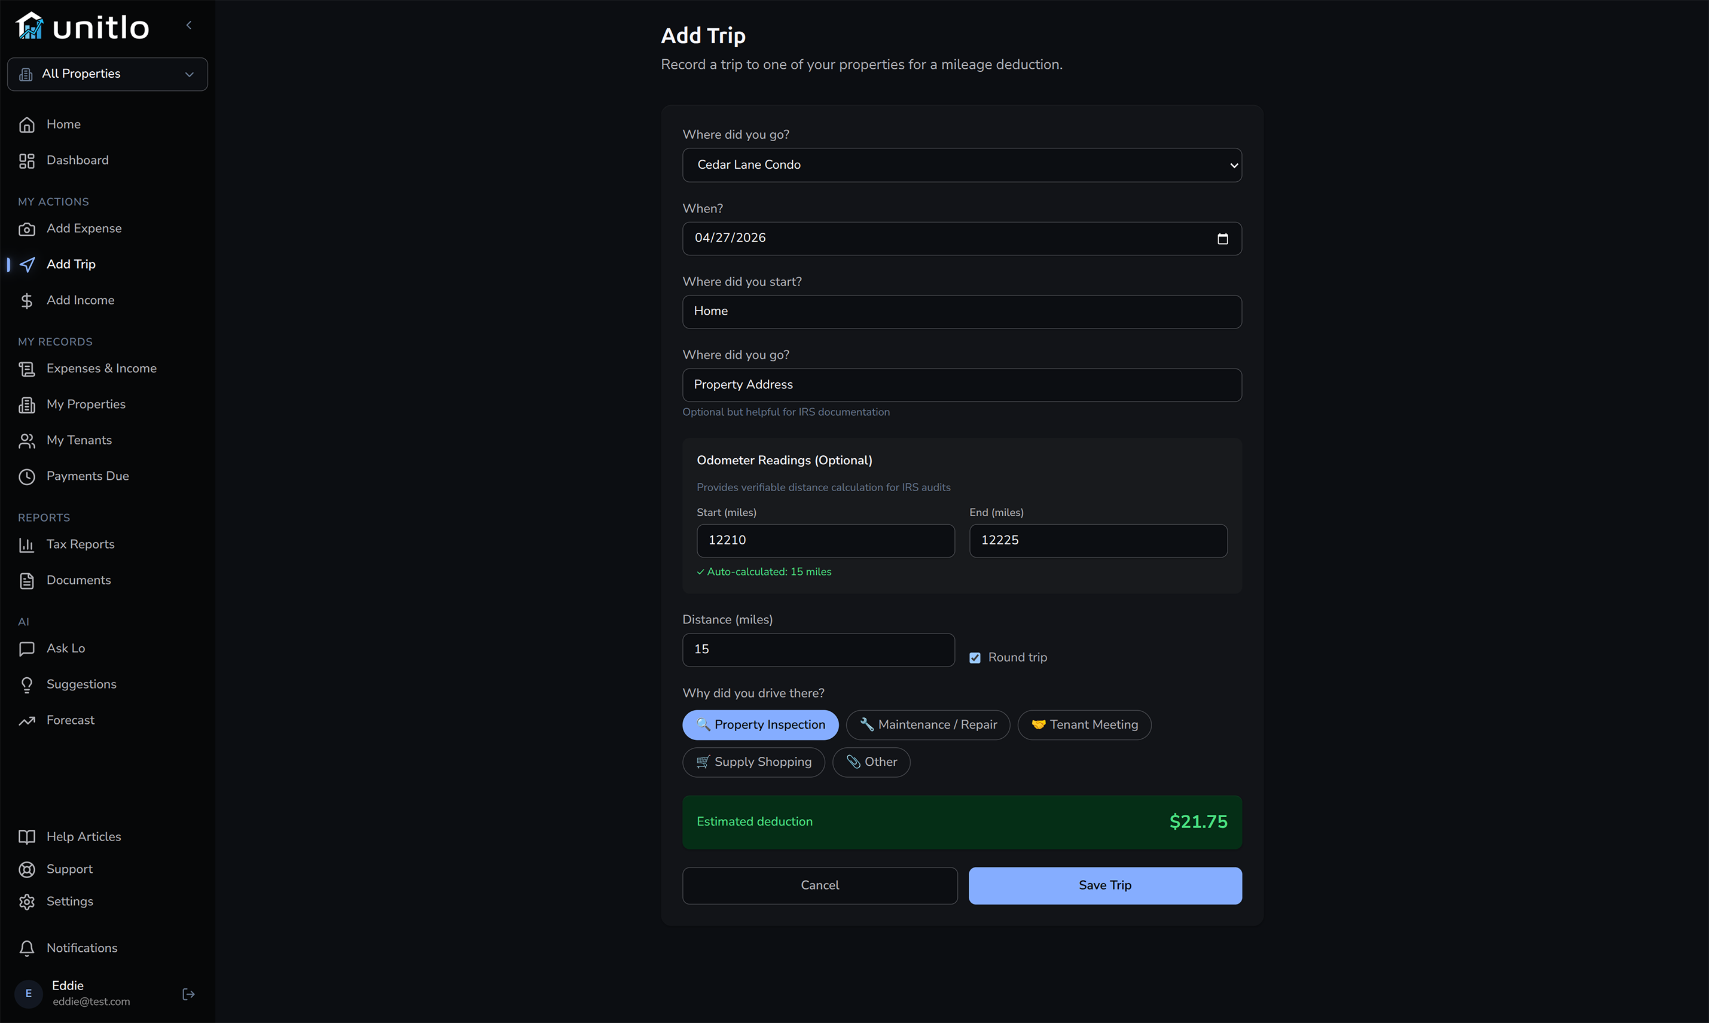This screenshot has width=1709, height=1023.
Task: Collapse the sidebar with the chevron arrow
Action: pyautogui.click(x=189, y=26)
